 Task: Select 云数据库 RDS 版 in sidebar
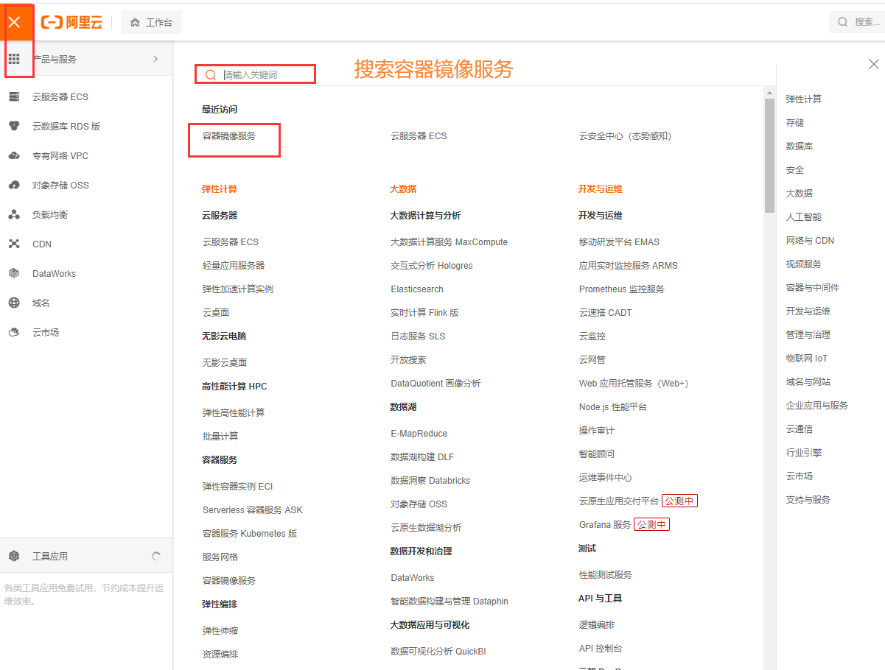(x=66, y=126)
